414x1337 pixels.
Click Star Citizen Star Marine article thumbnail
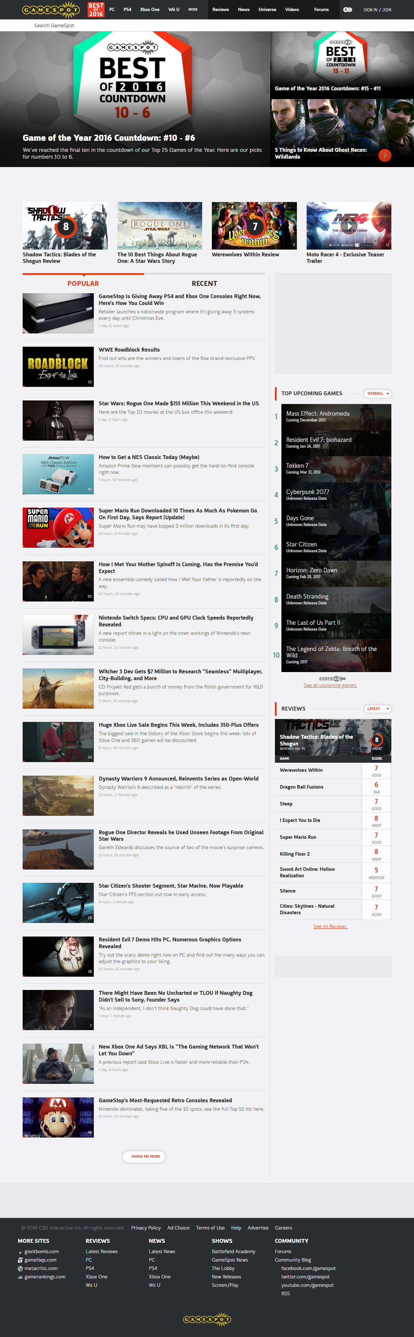tap(58, 903)
